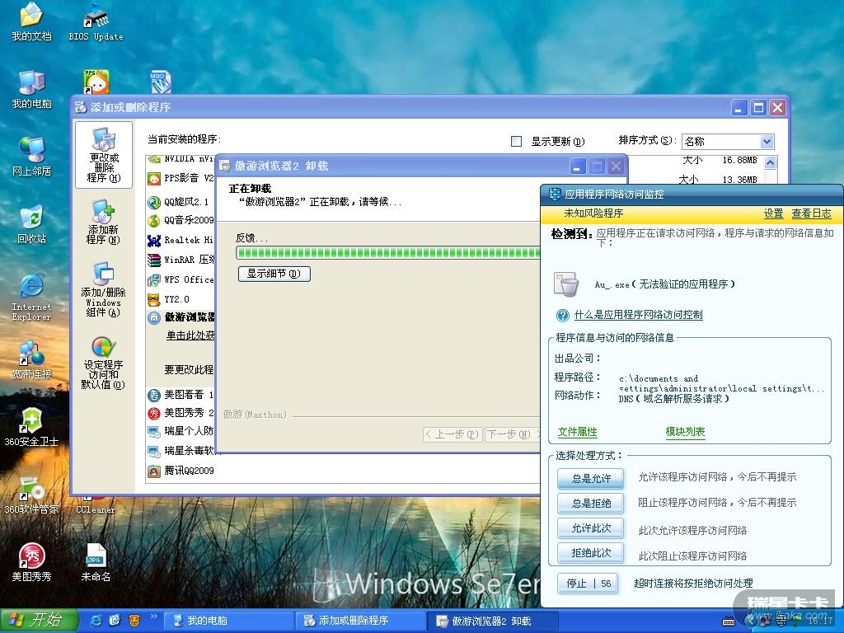844x633 pixels.
Task: Select 美图看看 program entry
Action: tap(181, 395)
